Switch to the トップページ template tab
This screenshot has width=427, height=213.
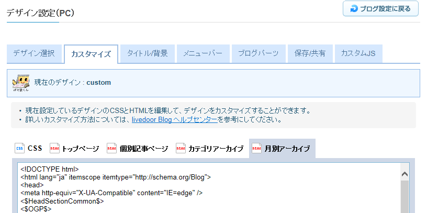point(80,149)
